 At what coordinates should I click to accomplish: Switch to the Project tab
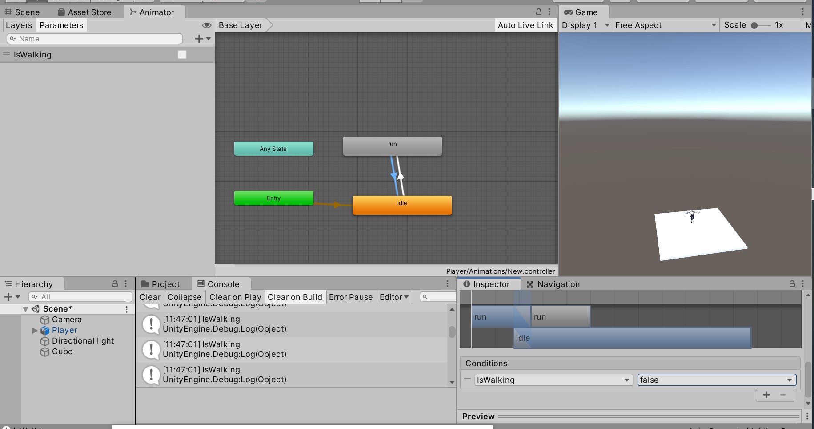pos(161,284)
